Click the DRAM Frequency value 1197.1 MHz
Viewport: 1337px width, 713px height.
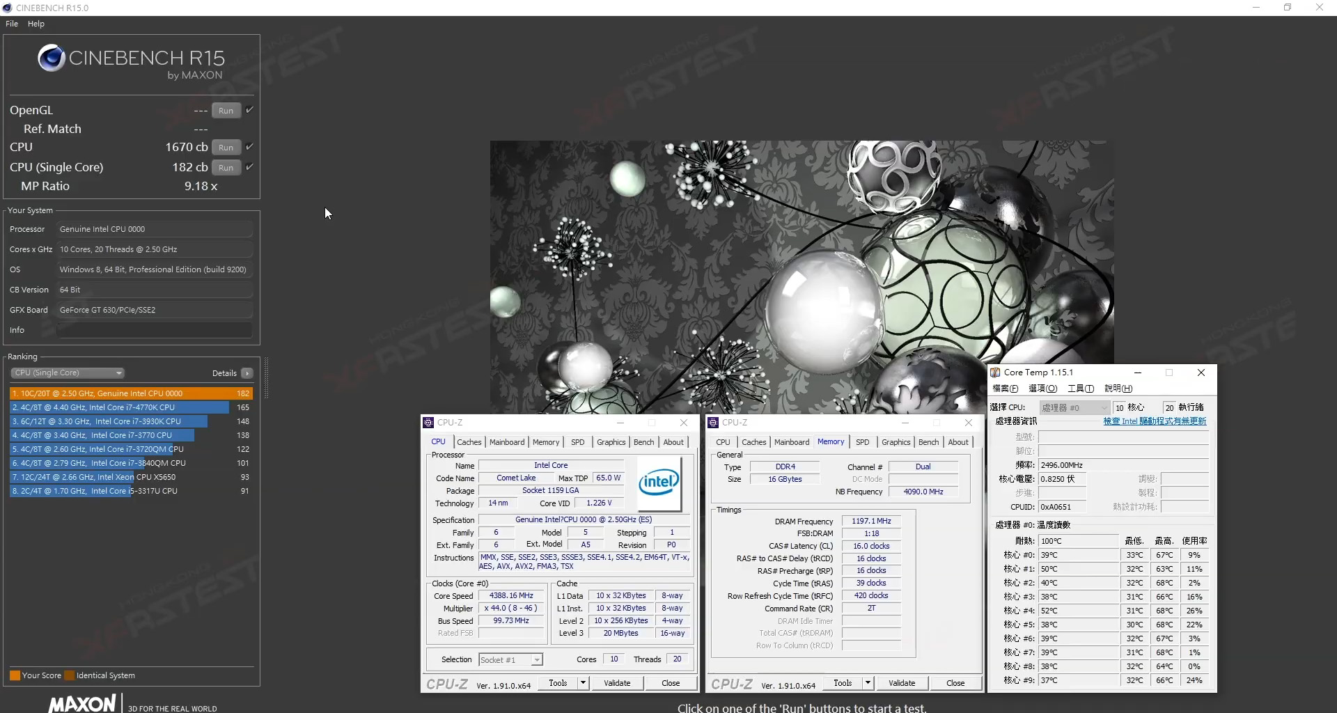(871, 522)
